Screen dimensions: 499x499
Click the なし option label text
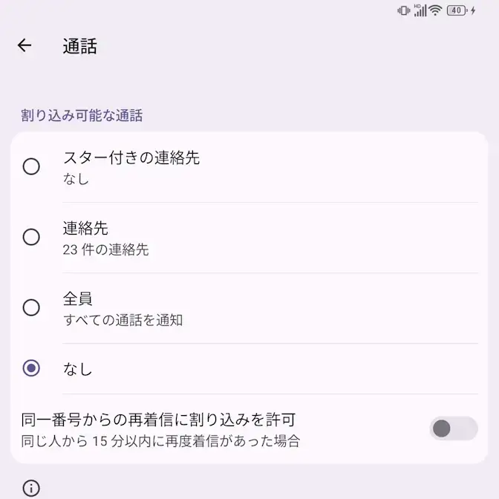click(77, 369)
